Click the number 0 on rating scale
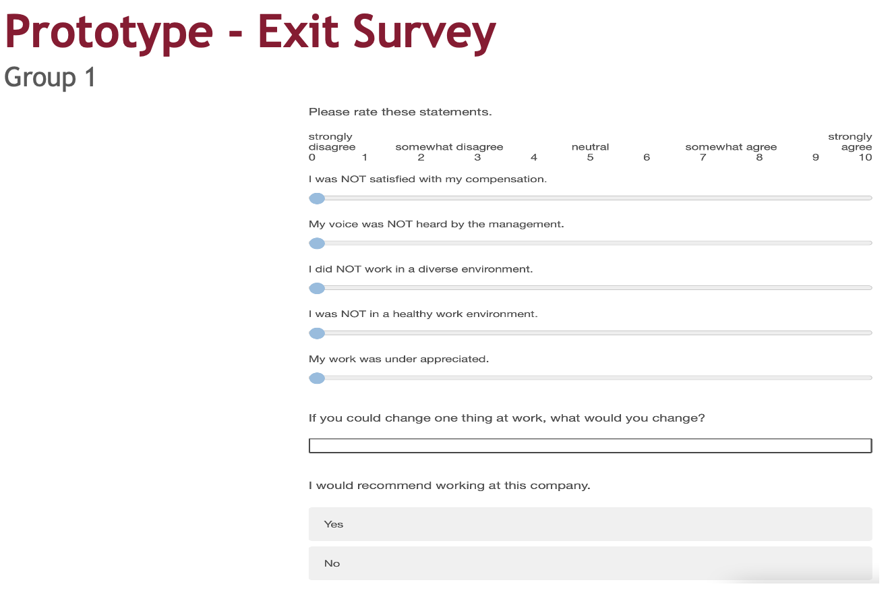890x599 pixels. 312,158
